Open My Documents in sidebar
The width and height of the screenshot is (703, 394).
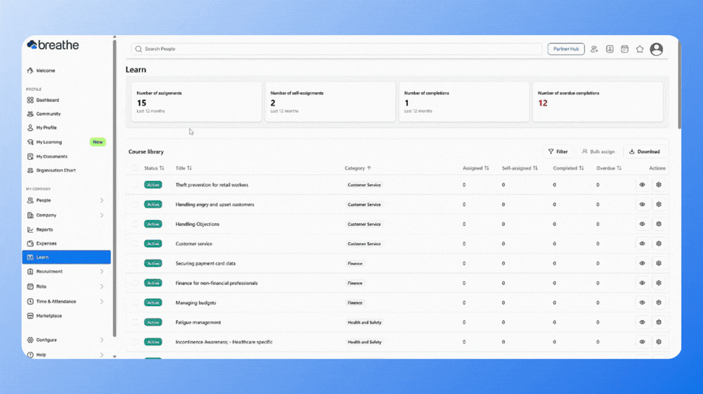pyautogui.click(x=66, y=157)
